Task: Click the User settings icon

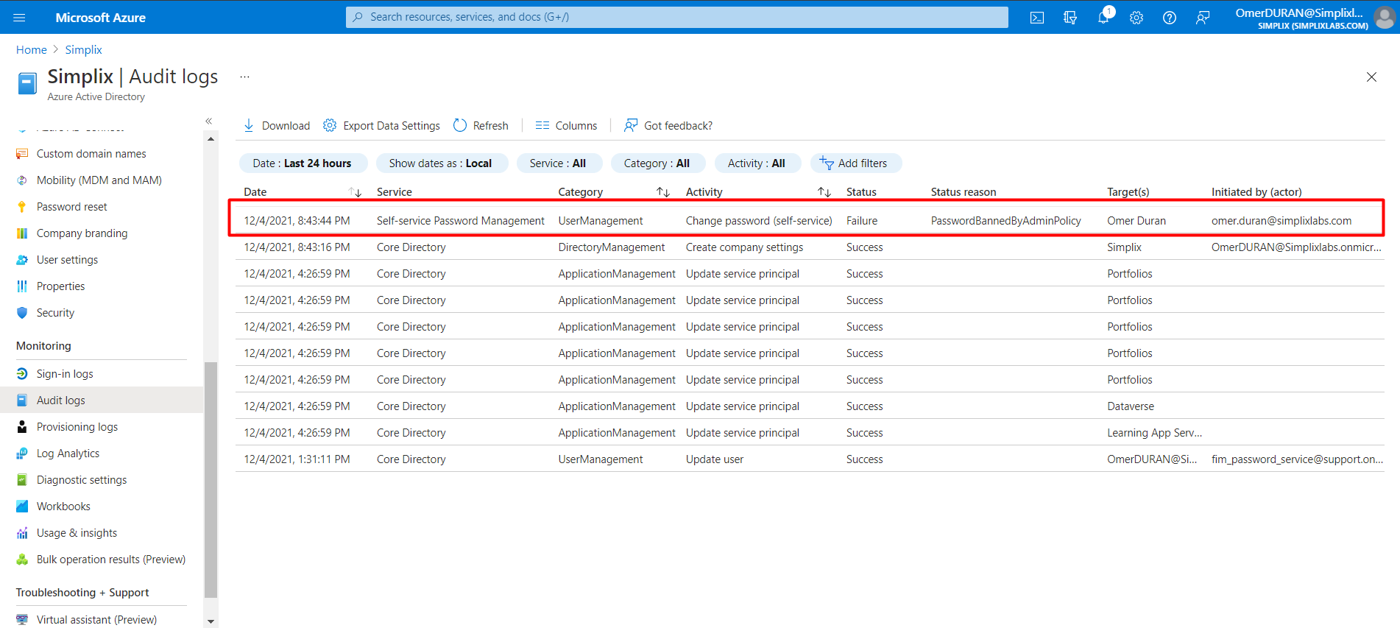Action: click(22, 260)
